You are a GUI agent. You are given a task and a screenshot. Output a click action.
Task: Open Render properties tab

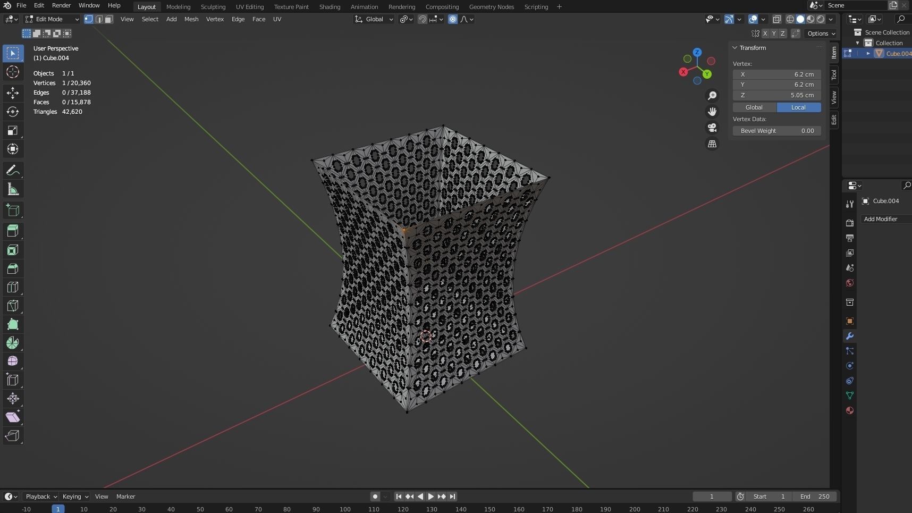tap(849, 223)
